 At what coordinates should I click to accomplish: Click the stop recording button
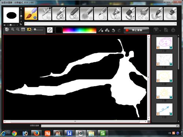137,30
